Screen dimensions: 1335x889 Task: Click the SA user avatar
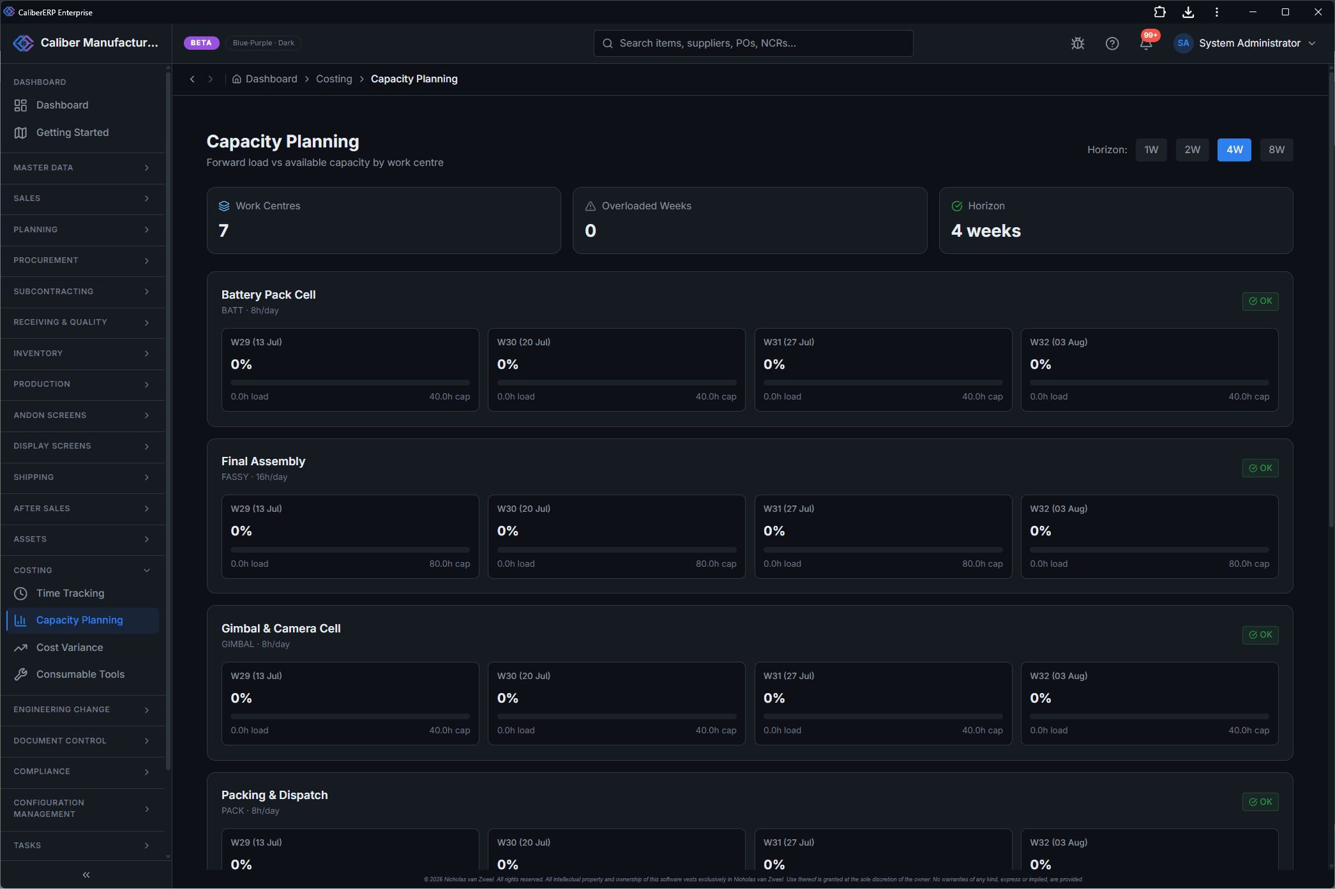pyautogui.click(x=1183, y=43)
